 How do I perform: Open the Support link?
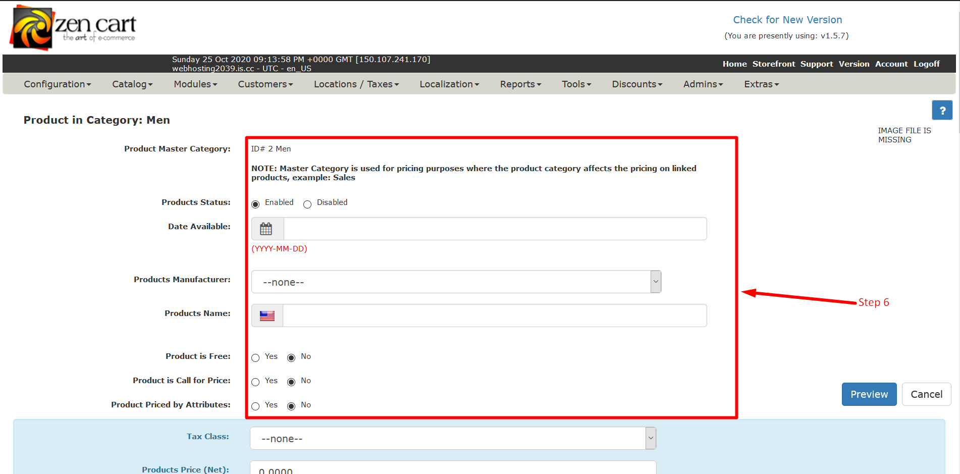(817, 64)
